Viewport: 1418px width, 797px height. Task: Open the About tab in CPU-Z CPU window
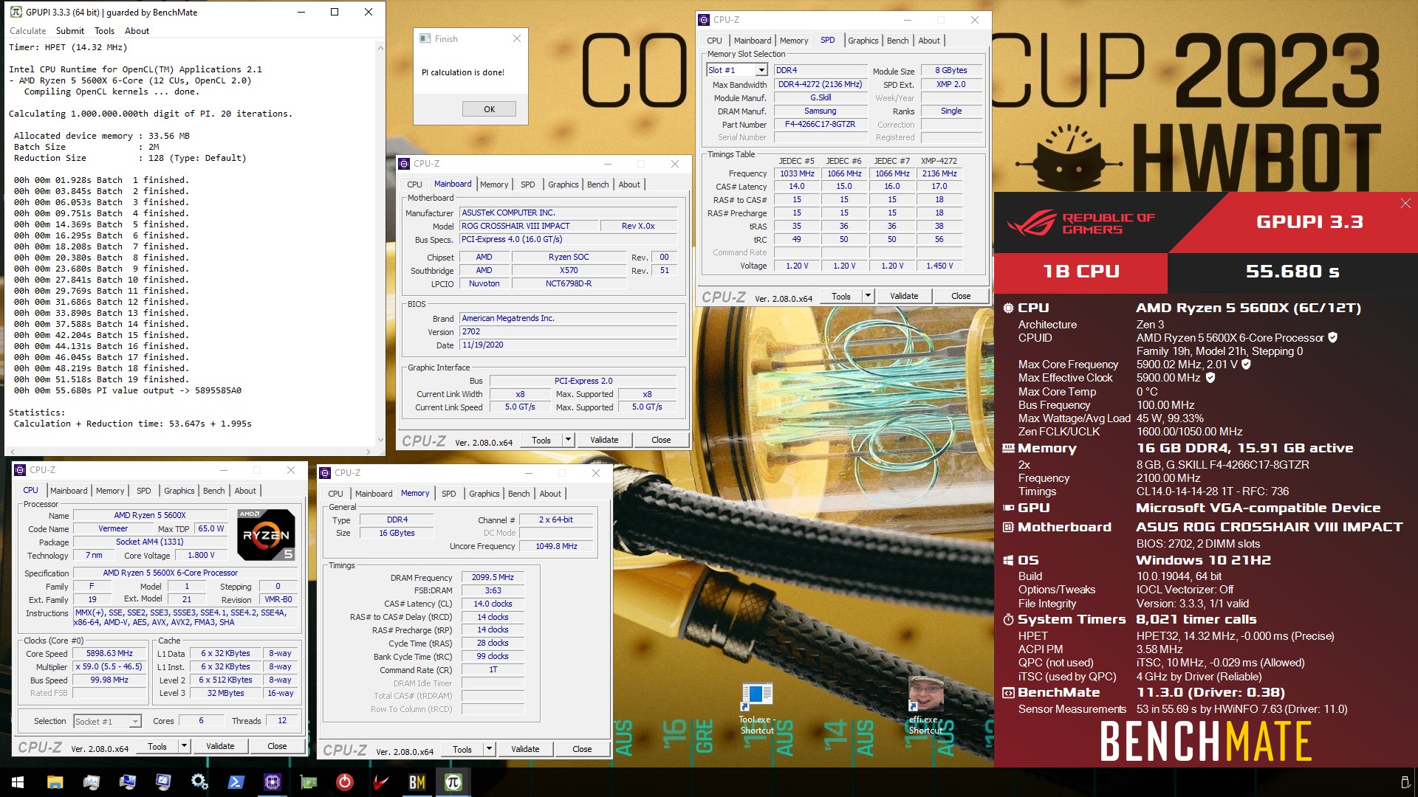(245, 491)
